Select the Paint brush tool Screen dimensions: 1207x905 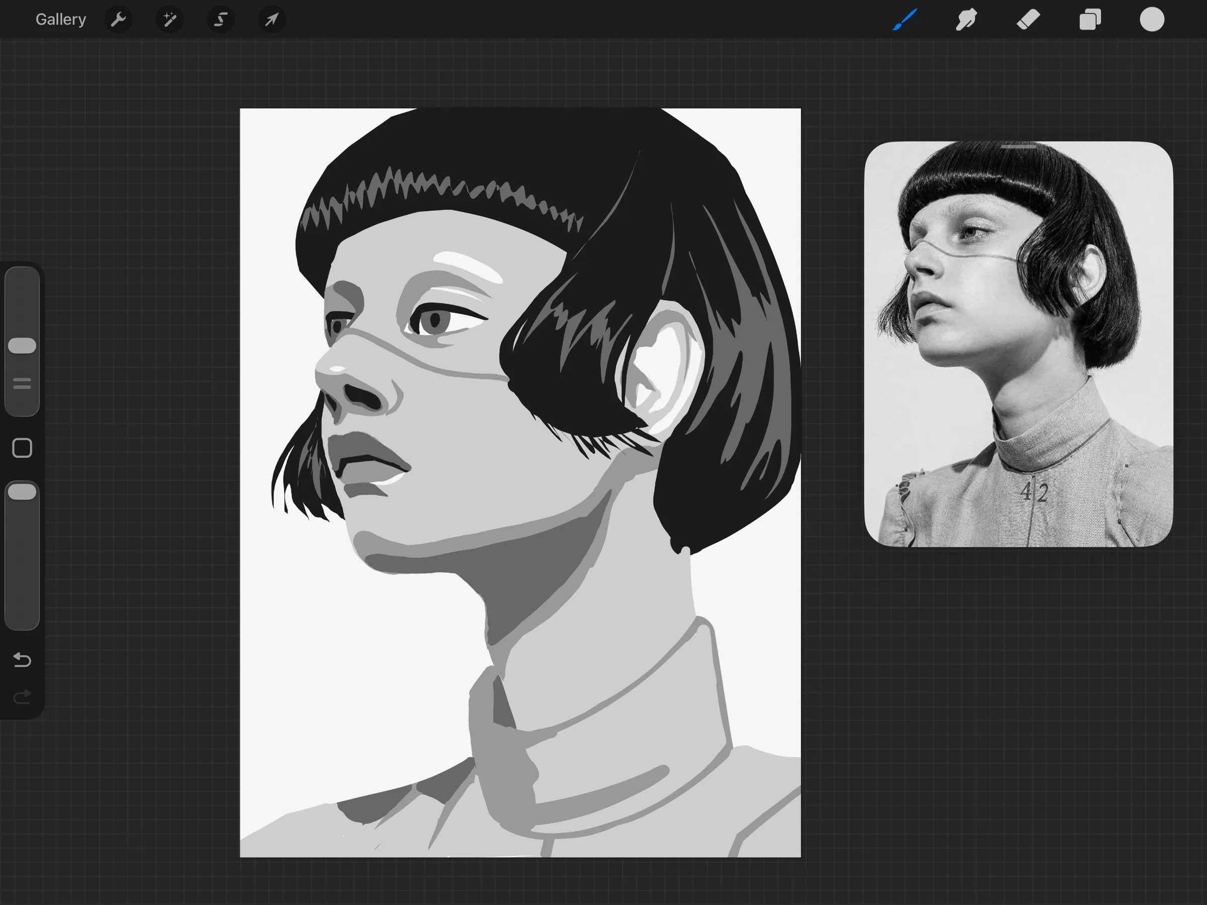click(905, 20)
